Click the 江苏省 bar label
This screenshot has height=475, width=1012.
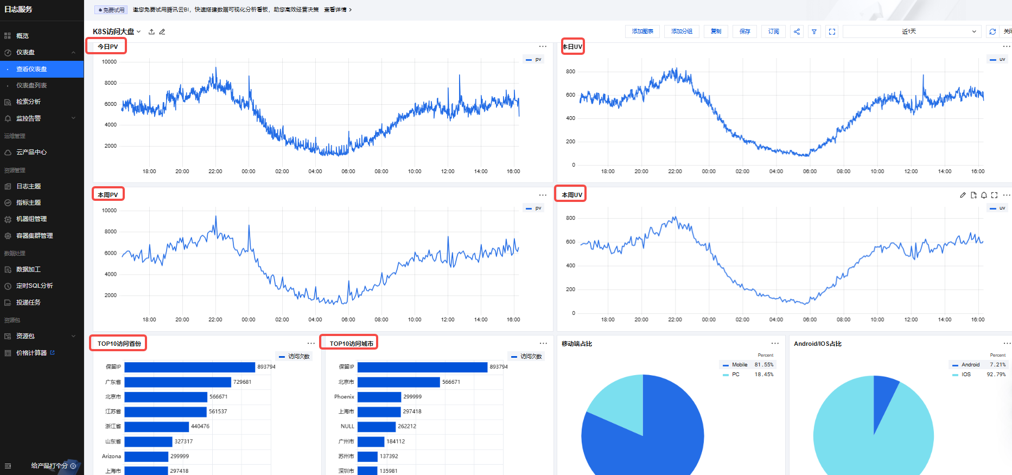tap(113, 411)
